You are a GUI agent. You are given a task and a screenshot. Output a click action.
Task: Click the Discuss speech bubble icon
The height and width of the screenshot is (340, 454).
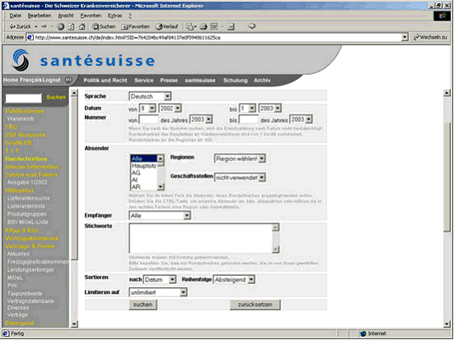(252, 26)
